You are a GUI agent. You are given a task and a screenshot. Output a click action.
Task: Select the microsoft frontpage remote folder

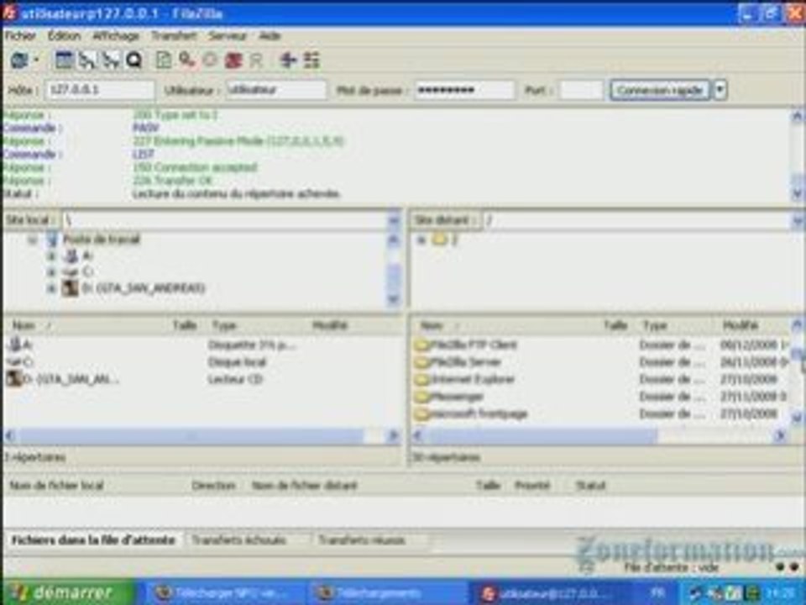(472, 413)
